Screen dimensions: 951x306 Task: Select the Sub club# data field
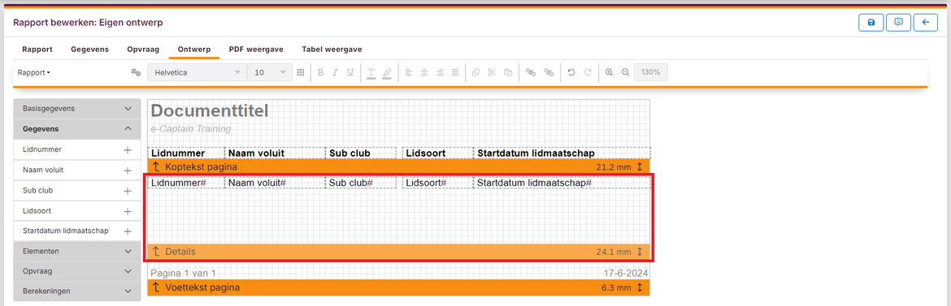click(362, 183)
